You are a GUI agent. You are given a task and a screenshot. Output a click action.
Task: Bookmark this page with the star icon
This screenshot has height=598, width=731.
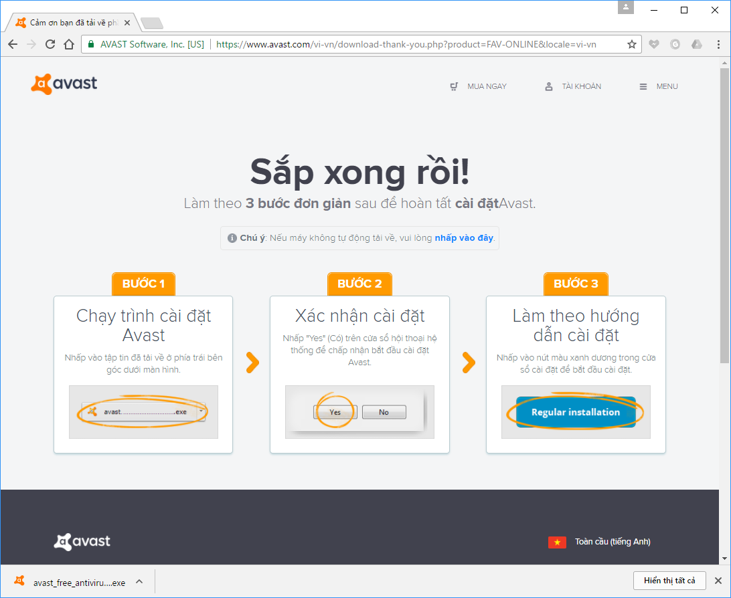coord(632,44)
